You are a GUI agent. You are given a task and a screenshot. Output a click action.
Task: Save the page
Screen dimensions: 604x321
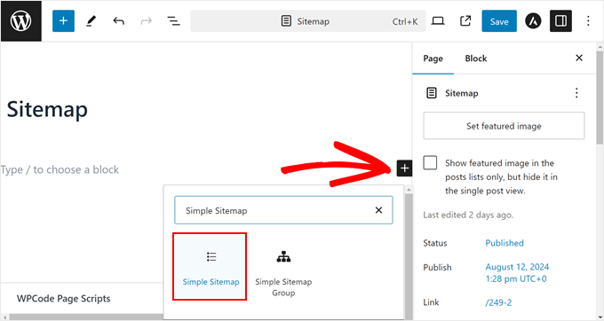click(x=499, y=21)
